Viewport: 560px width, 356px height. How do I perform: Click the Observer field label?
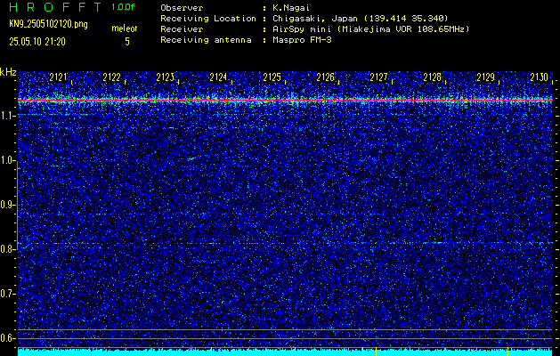[x=182, y=8]
